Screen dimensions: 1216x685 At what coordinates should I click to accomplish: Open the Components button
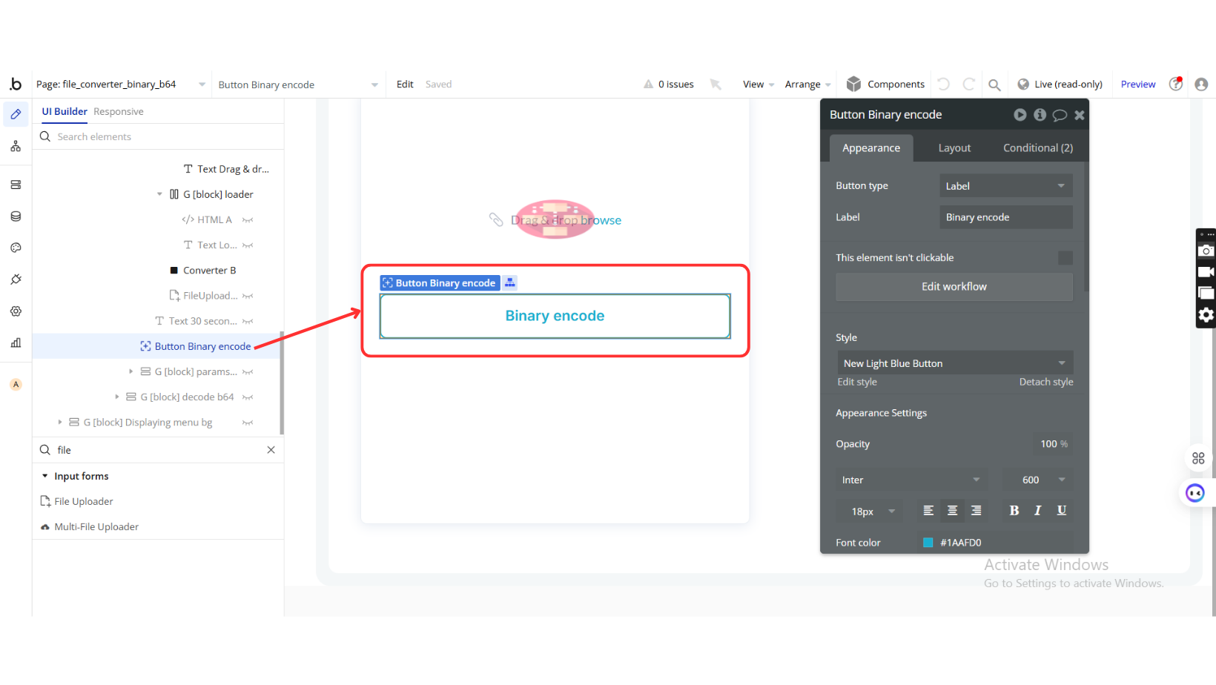point(886,85)
